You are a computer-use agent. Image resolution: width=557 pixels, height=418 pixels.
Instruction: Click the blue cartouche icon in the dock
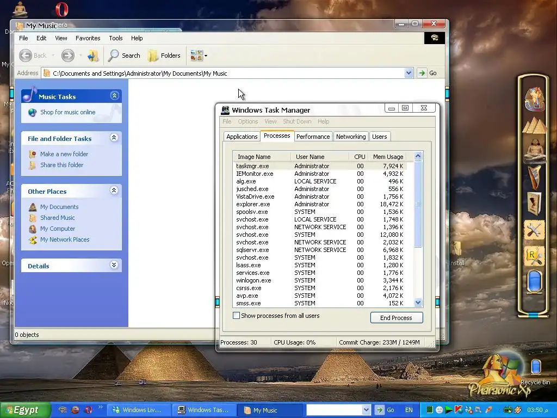coord(534,281)
